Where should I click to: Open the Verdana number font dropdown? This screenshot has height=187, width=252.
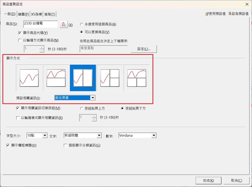pos(154,136)
